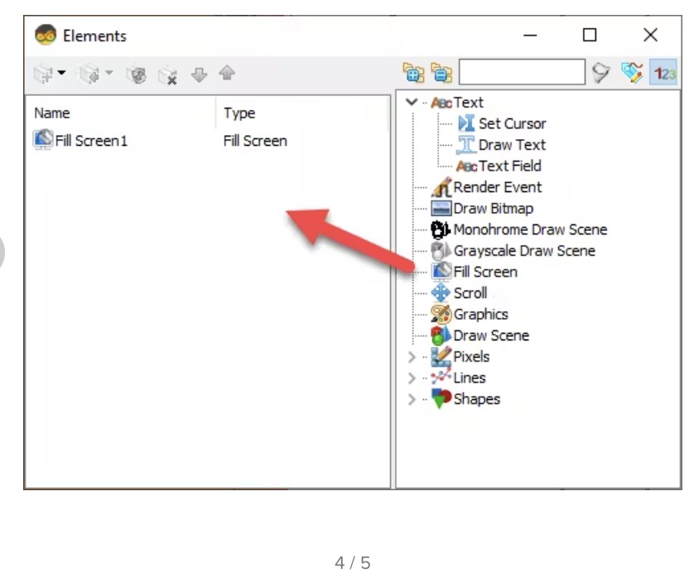Click the move down arrow icon

click(198, 75)
